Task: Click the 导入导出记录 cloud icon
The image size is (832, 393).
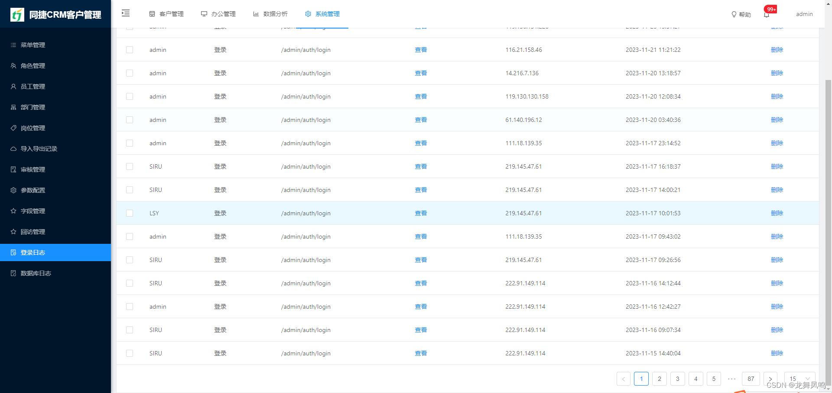Action: (x=13, y=149)
